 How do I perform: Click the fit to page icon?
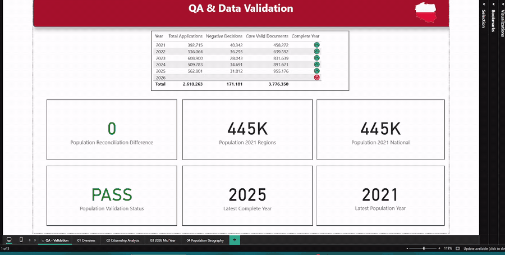(x=458, y=249)
